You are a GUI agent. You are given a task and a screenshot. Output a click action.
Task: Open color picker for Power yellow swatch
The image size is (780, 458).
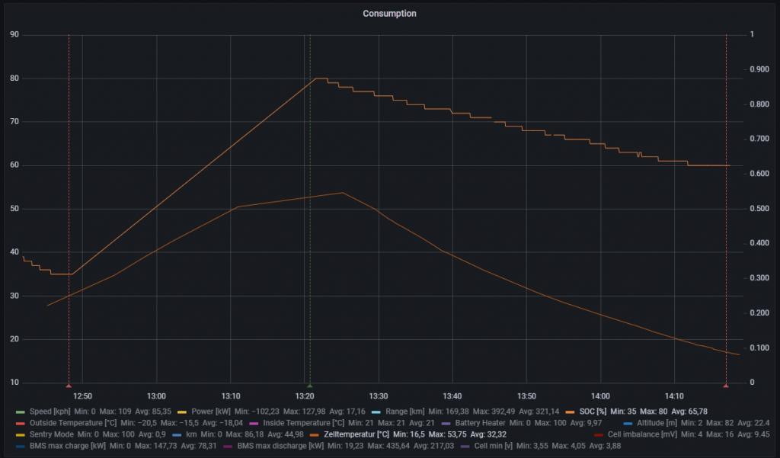pos(182,412)
